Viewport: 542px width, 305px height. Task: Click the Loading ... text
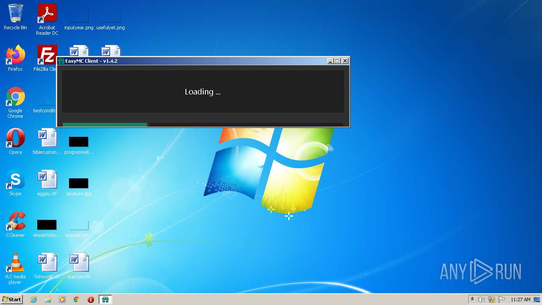[202, 91]
